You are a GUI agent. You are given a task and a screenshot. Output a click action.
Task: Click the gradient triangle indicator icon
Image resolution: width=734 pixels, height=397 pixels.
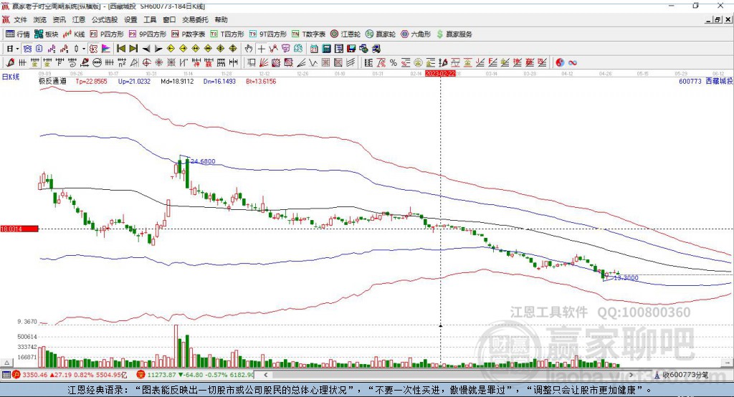click(x=106, y=49)
